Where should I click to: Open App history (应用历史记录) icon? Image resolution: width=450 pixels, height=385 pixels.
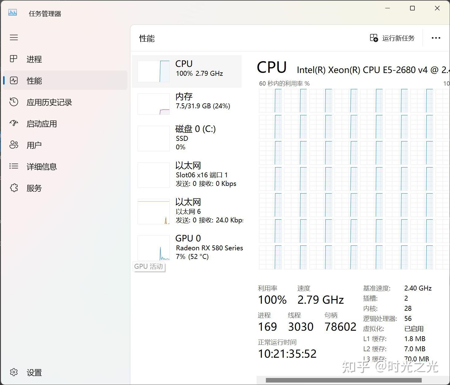click(x=14, y=102)
